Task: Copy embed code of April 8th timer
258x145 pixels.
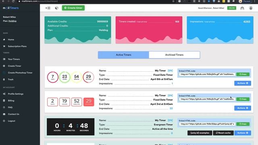Action: [243, 74]
